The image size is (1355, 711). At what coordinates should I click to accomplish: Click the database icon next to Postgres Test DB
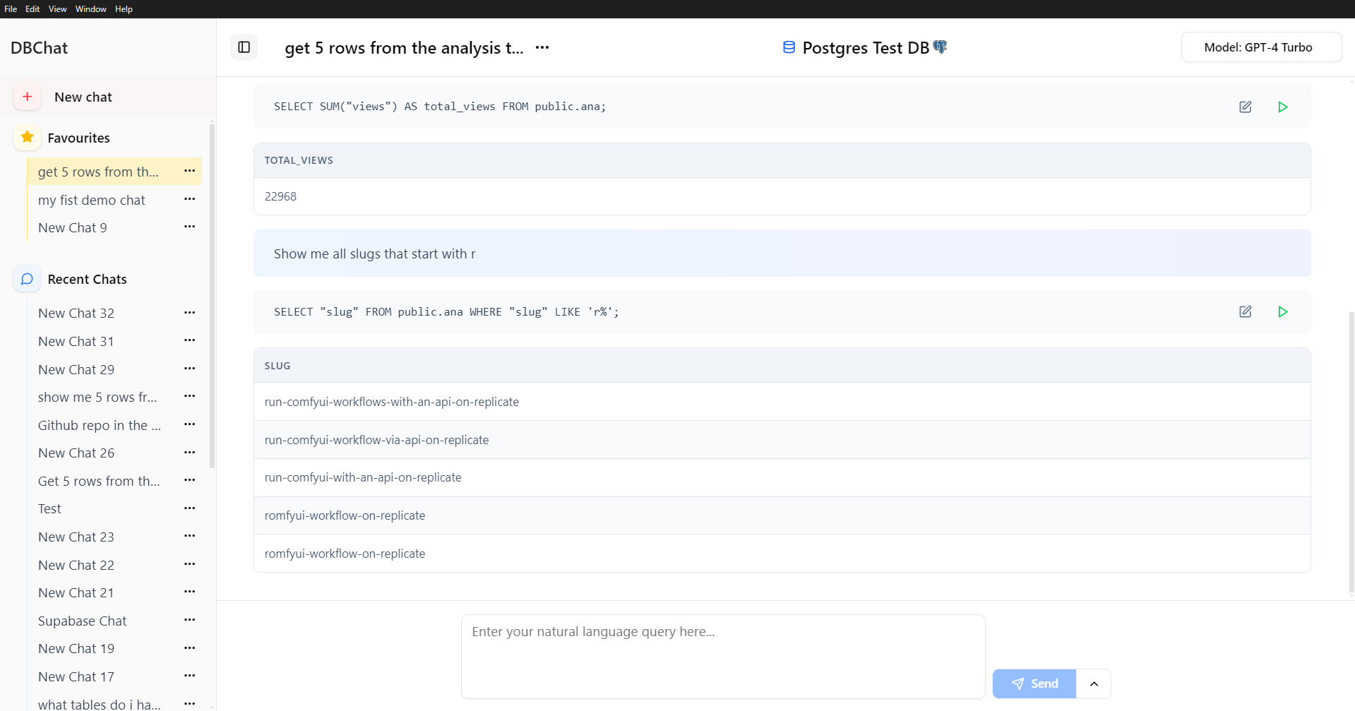(x=789, y=47)
